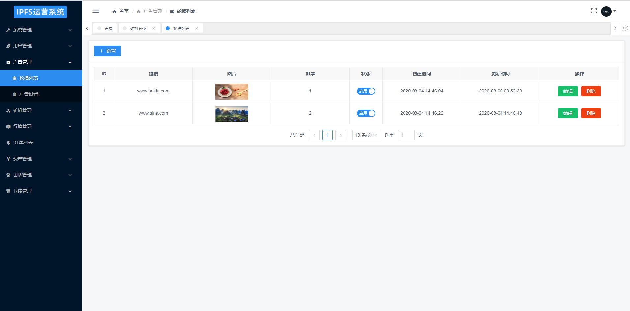Open 广告设置 in the sidebar

point(29,94)
